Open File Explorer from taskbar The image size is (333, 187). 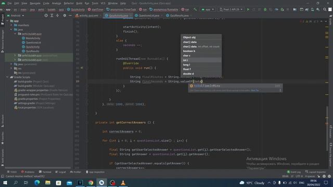48,182
